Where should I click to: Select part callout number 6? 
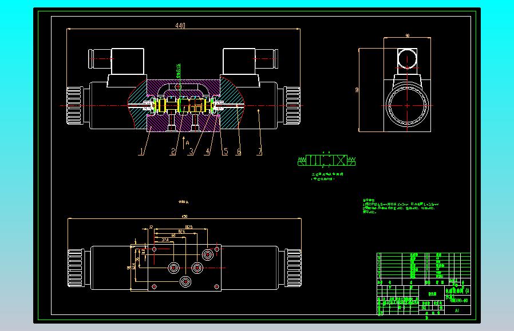click(239, 151)
